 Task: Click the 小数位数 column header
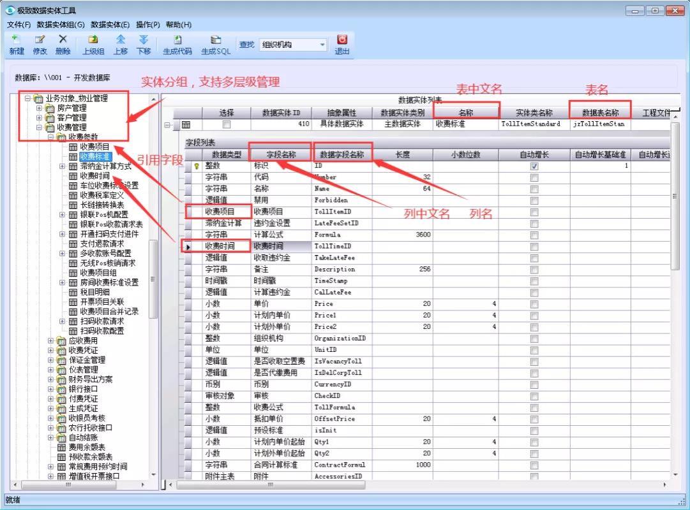pyautogui.click(x=465, y=154)
